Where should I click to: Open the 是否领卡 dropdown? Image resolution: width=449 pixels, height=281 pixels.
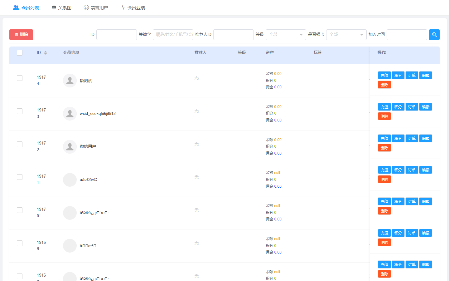pyautogui.click(x=346, y=35)
